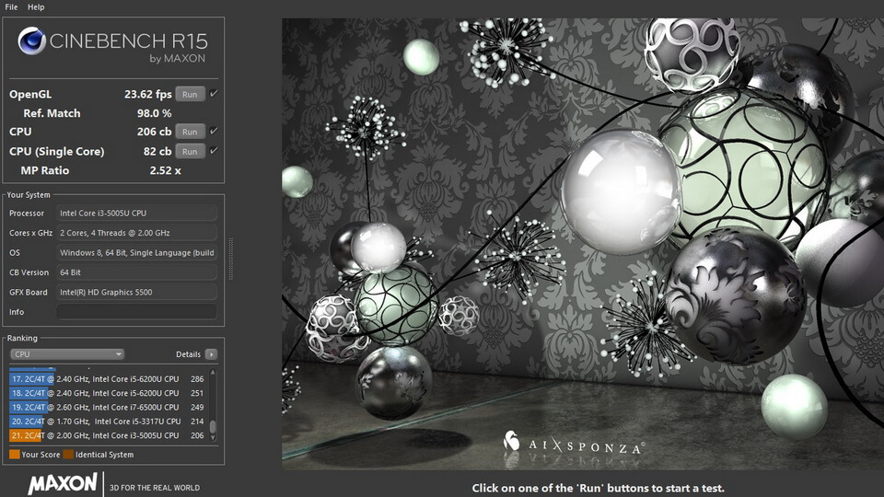Click the OpenGL score 23.62 fps
Image resolution: width=884 pixels, height=497 pixels.
tap(147, 94)
